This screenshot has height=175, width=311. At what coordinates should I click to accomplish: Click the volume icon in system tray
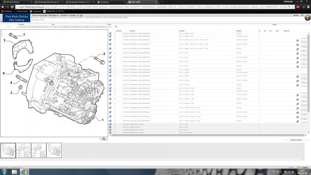(x=293, y=172)
